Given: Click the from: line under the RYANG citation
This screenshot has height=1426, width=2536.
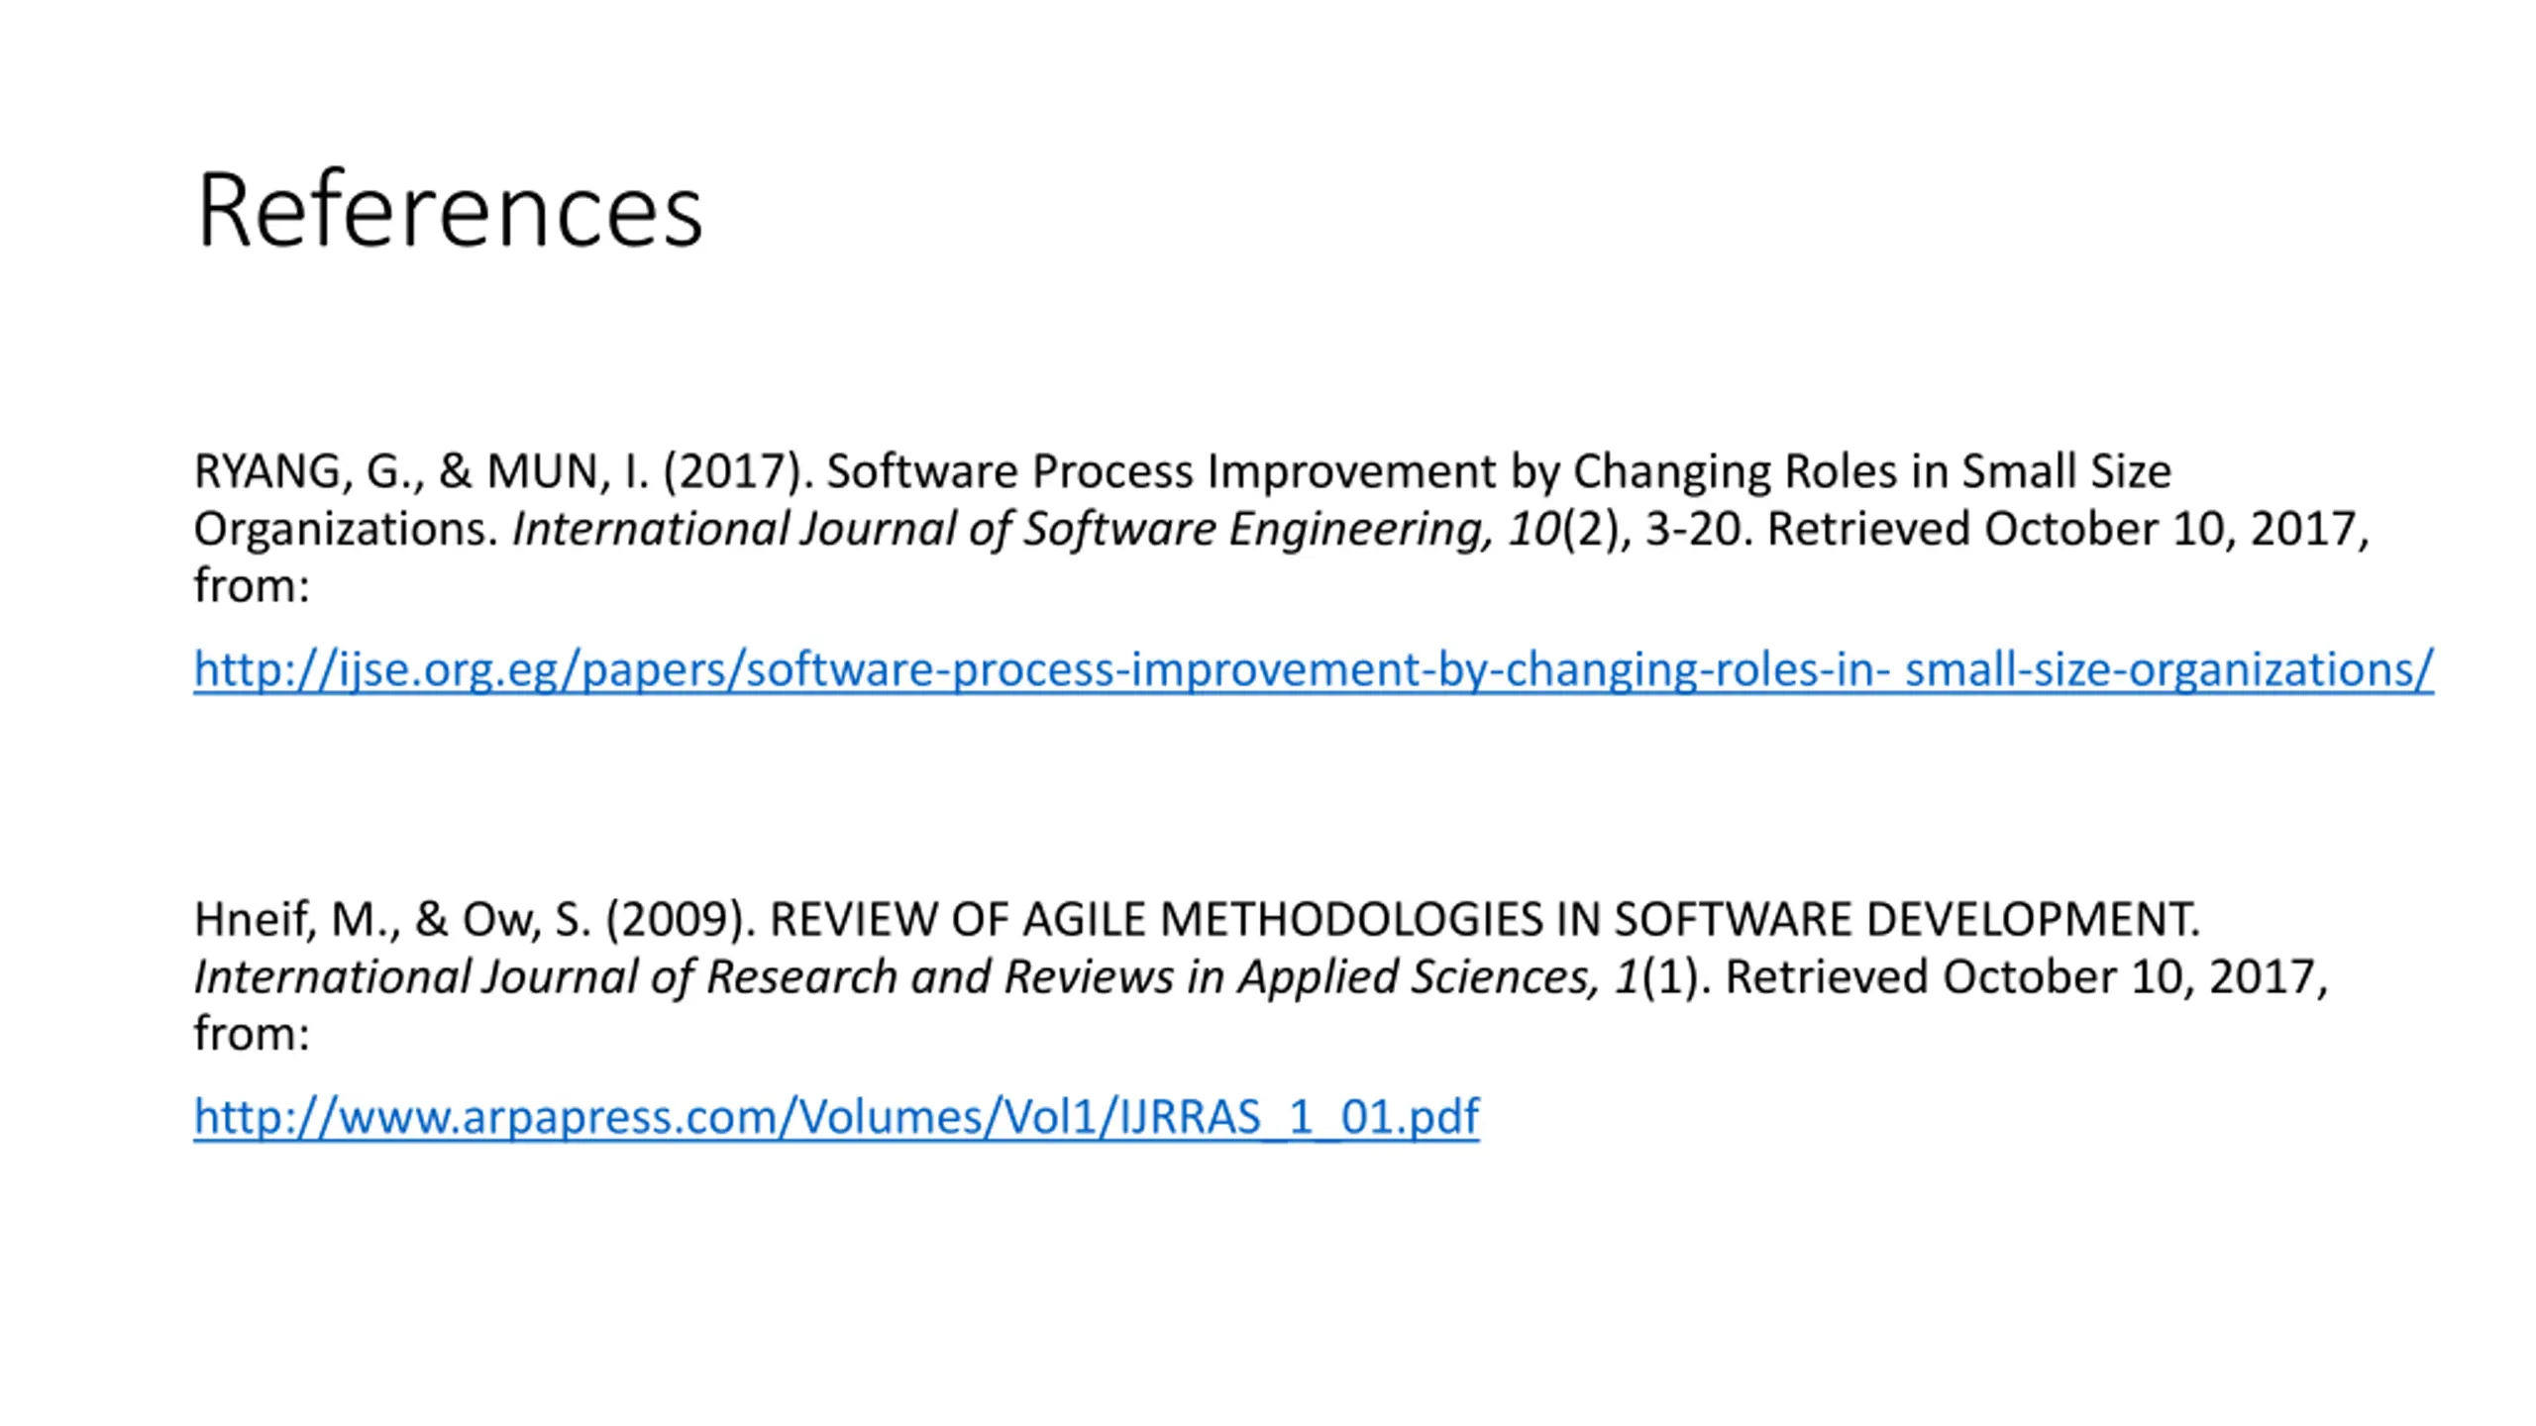Looking at the screenshot, I should point(252,586).
